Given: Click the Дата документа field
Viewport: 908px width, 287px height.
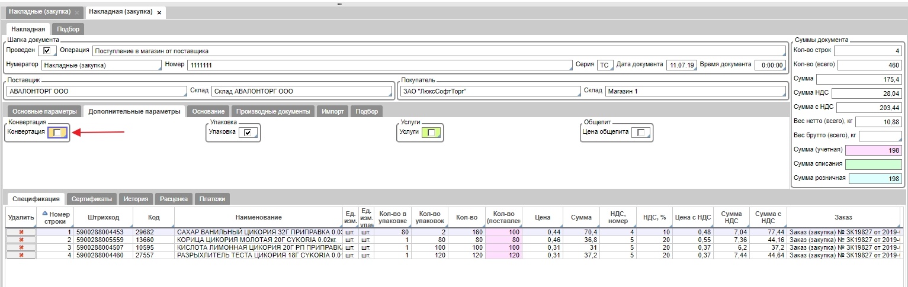Looking at the screenshot, I should tap(681, 65).
